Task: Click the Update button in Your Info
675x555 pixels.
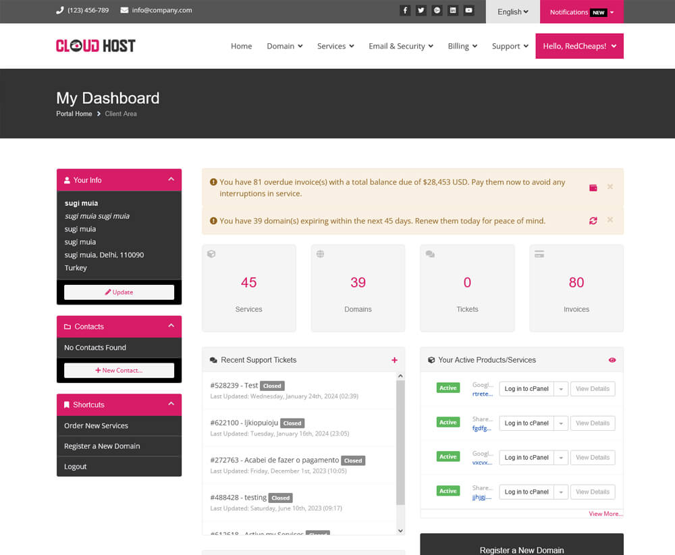Action: [119, 292]
